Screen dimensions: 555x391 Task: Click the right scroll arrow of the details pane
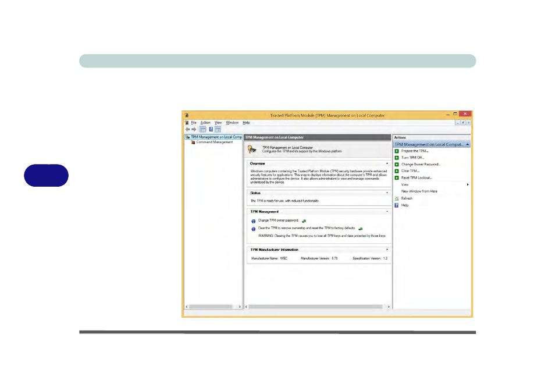click(389, 307)
